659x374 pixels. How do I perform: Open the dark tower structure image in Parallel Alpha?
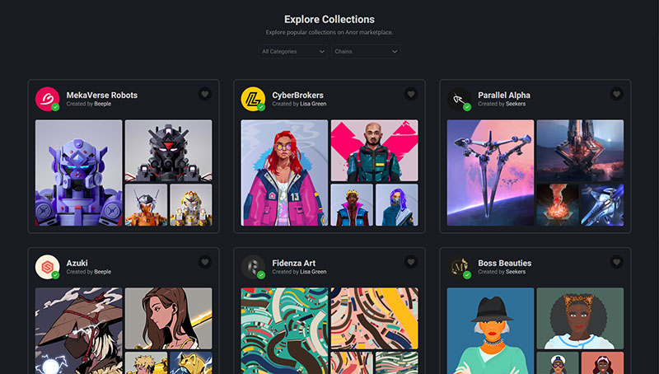point(581,151)
